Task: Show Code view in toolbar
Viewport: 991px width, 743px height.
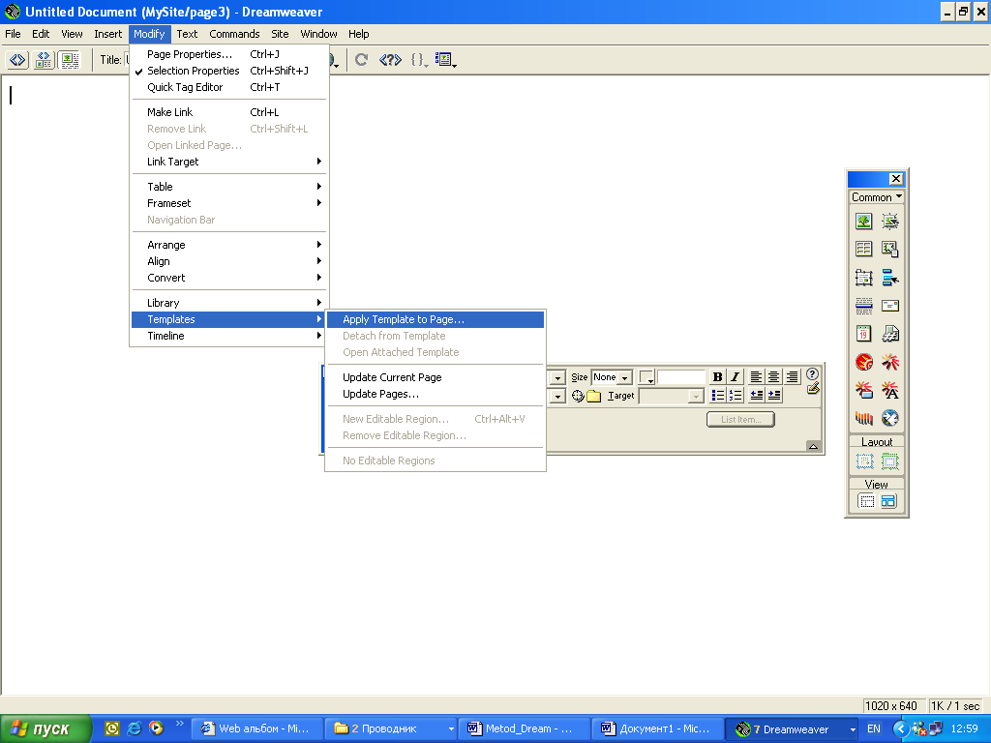Action: [17, 60]
